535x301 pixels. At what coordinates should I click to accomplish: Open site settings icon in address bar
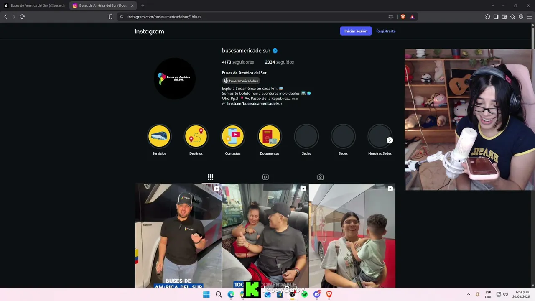pyautogui.click(x=121, y=17)
